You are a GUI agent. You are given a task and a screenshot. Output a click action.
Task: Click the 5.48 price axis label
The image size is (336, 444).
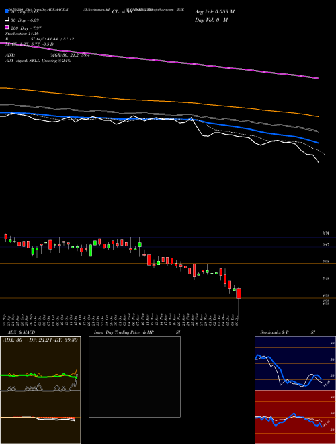pos(325,279)
